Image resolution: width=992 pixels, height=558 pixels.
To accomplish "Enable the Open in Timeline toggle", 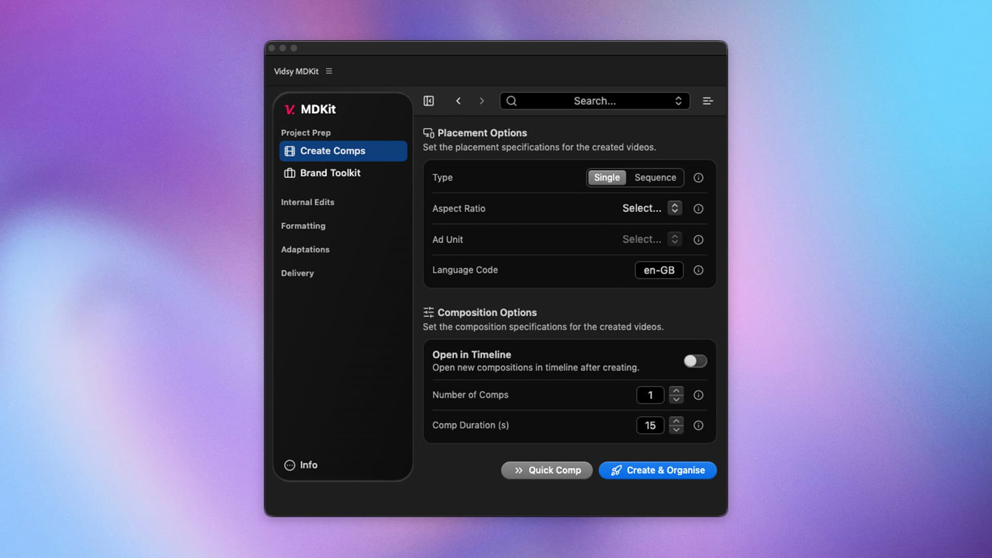I will point(695,361).
